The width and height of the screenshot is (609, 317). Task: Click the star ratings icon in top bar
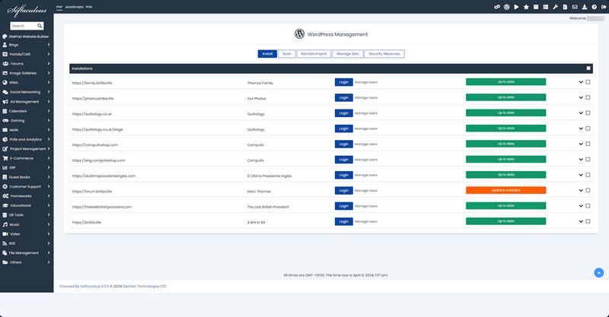526,7
